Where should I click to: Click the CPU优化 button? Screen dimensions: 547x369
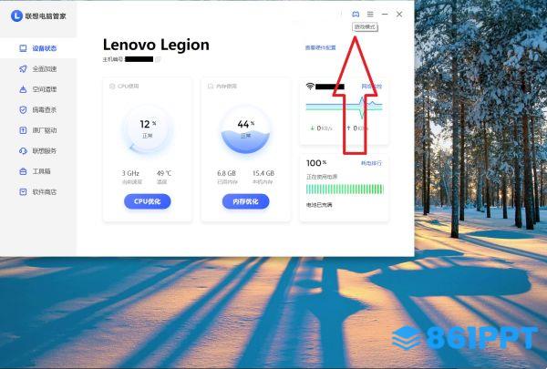(x=147, y=201)
